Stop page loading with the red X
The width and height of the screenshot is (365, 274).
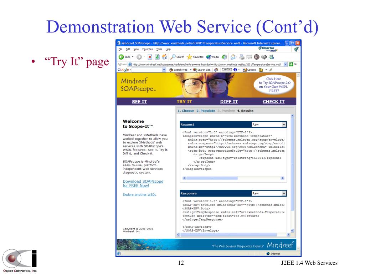(x=150, y=57)
